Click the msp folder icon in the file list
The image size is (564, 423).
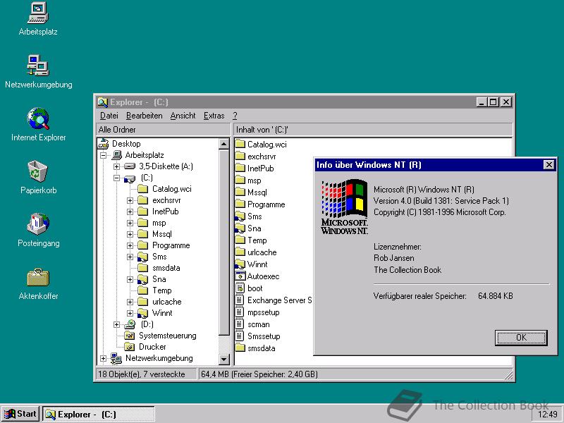(240, 180)
